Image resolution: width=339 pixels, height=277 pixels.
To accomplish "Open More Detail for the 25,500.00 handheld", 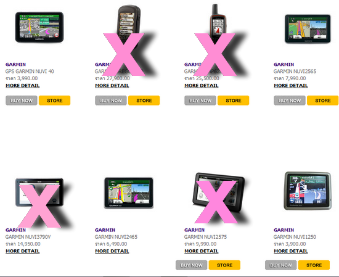I will (x=202, y=86).
